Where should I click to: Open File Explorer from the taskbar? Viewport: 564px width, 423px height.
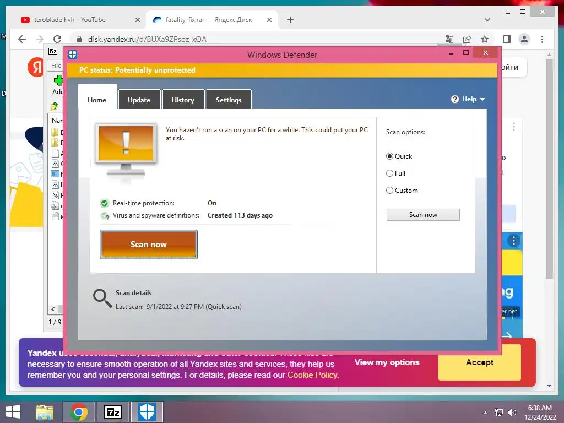point(45,412)
